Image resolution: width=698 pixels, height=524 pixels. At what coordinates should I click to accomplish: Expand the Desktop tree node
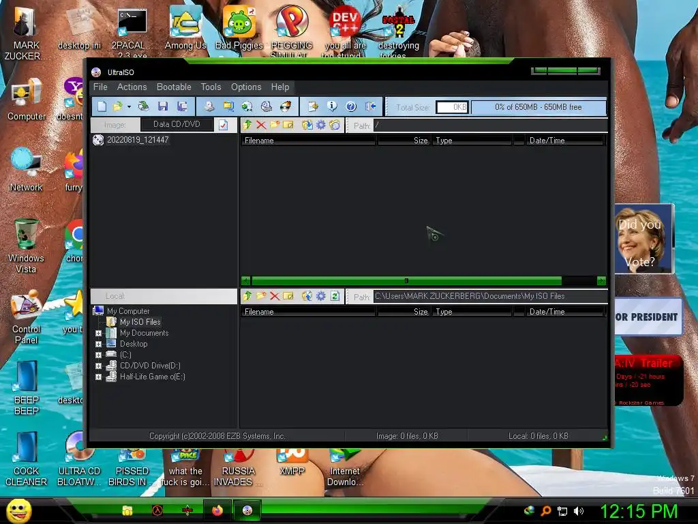click(98, 344)
